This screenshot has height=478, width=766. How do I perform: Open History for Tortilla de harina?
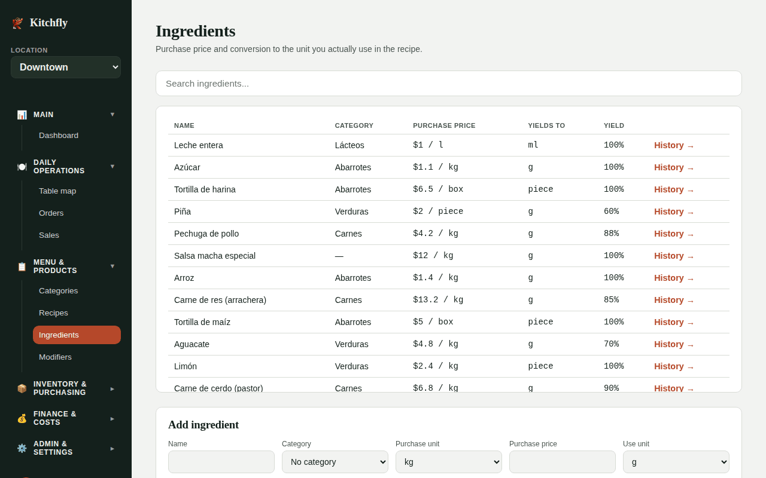(x=674, y=189)
